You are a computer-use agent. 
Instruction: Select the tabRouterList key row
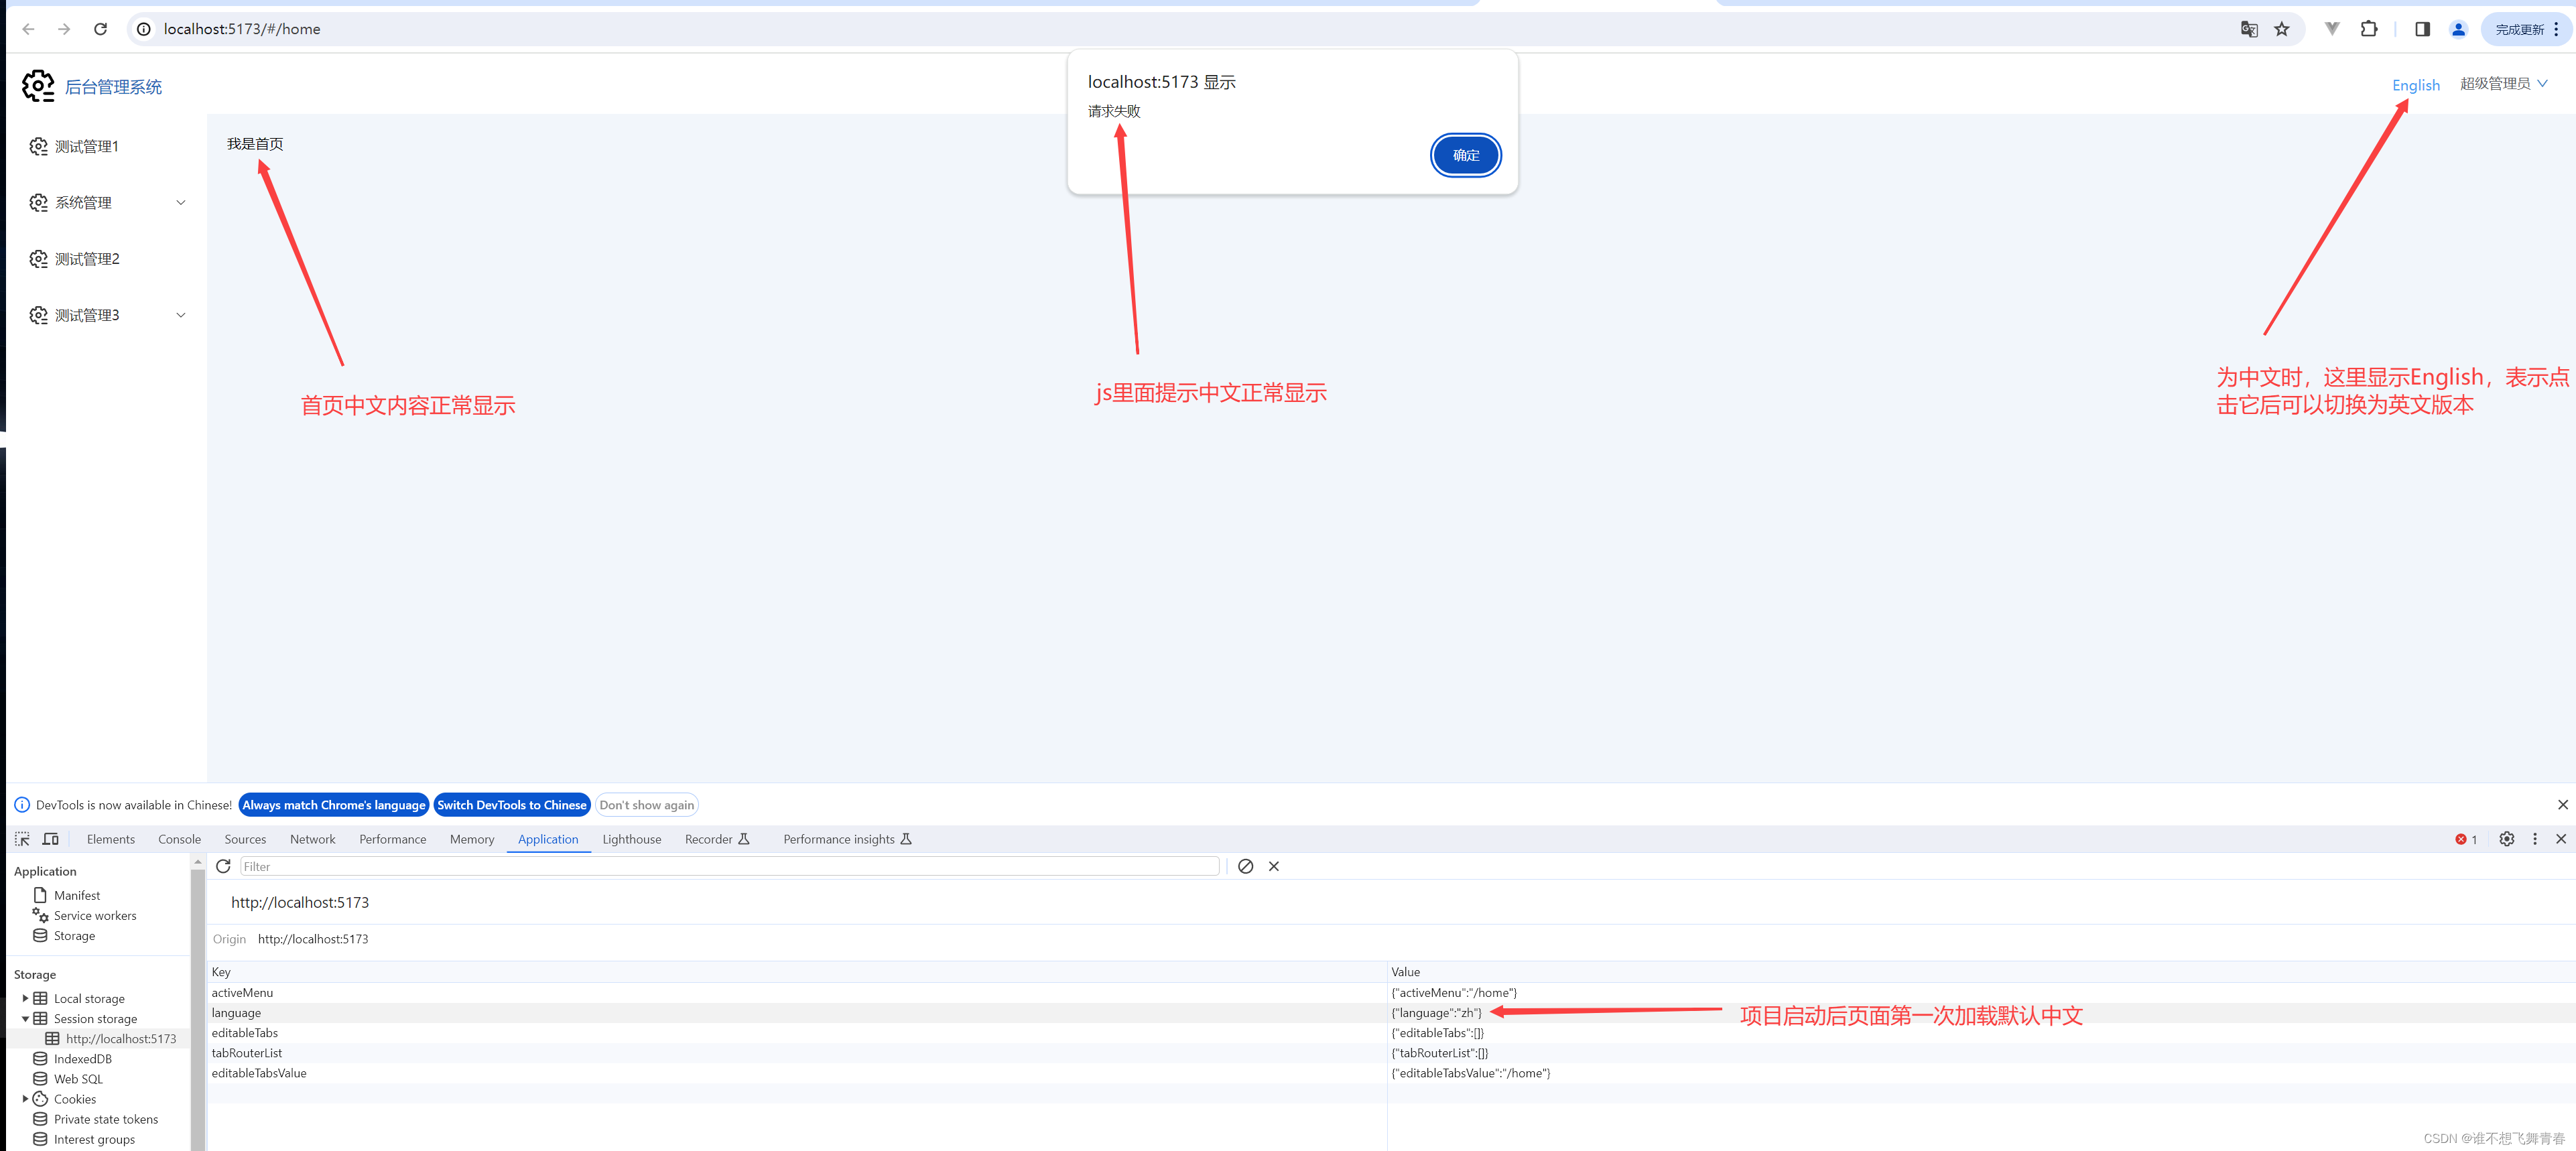[x=1391, y=1053]
